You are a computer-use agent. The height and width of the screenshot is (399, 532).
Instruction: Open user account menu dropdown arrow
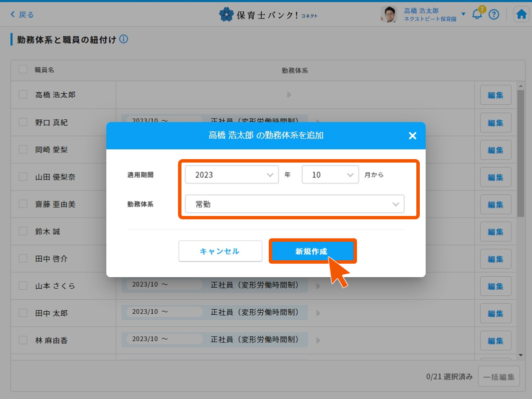coord(463,14)
